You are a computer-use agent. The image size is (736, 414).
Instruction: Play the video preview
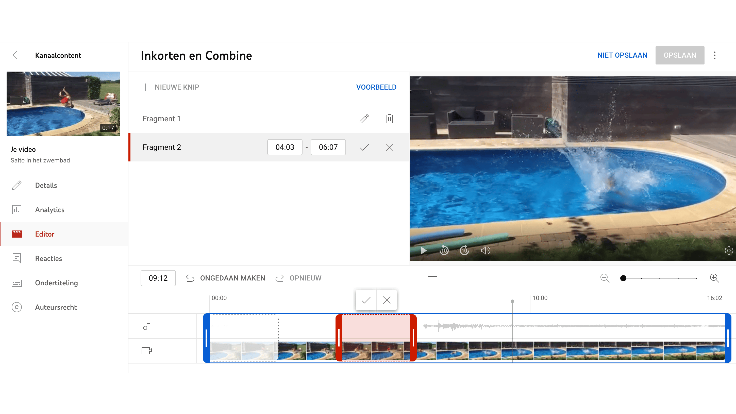[423, 251]
